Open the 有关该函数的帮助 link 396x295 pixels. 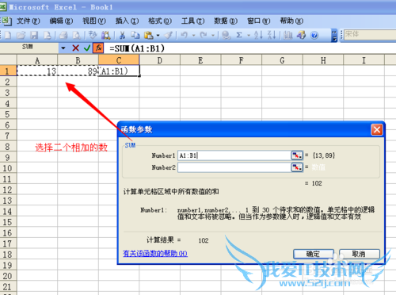pos(155,254)
